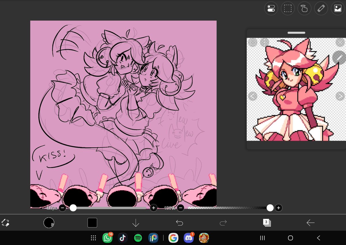The width and height of the screenshot is (346, 245).
Task: Open the layers panel showing 3
Action: pos(267,222)
